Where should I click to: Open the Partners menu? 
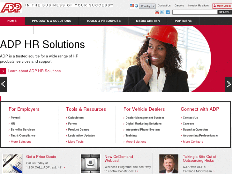pos(183,21)
